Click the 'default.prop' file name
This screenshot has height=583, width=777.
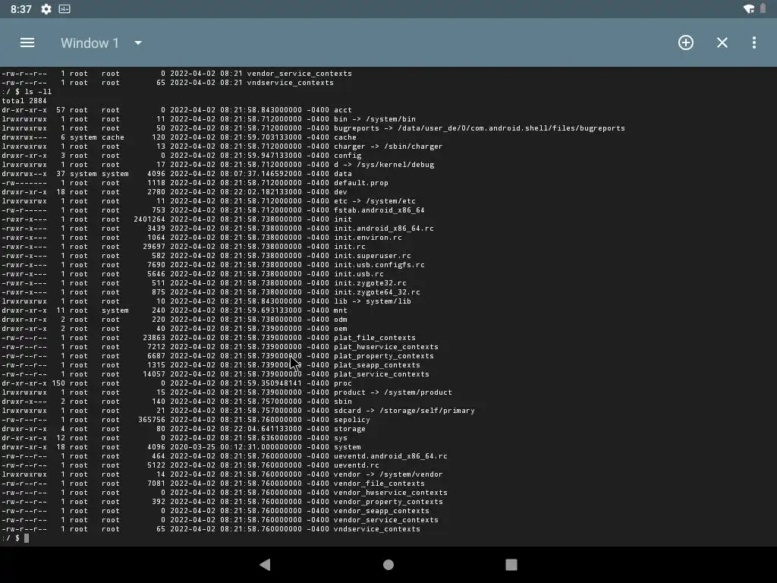pyautogui.click(x=360, y=183)
